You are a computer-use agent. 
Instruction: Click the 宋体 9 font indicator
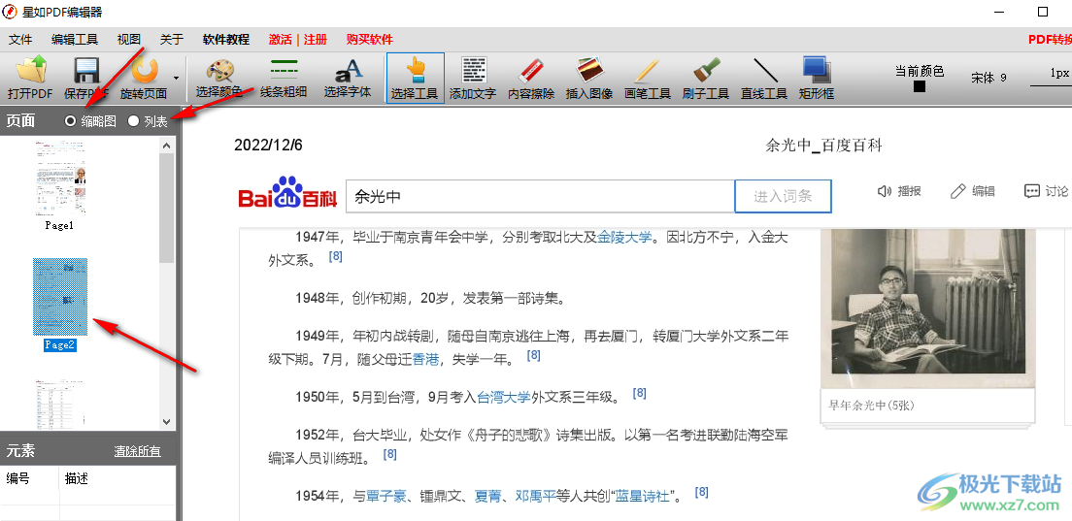coord(988,78)
